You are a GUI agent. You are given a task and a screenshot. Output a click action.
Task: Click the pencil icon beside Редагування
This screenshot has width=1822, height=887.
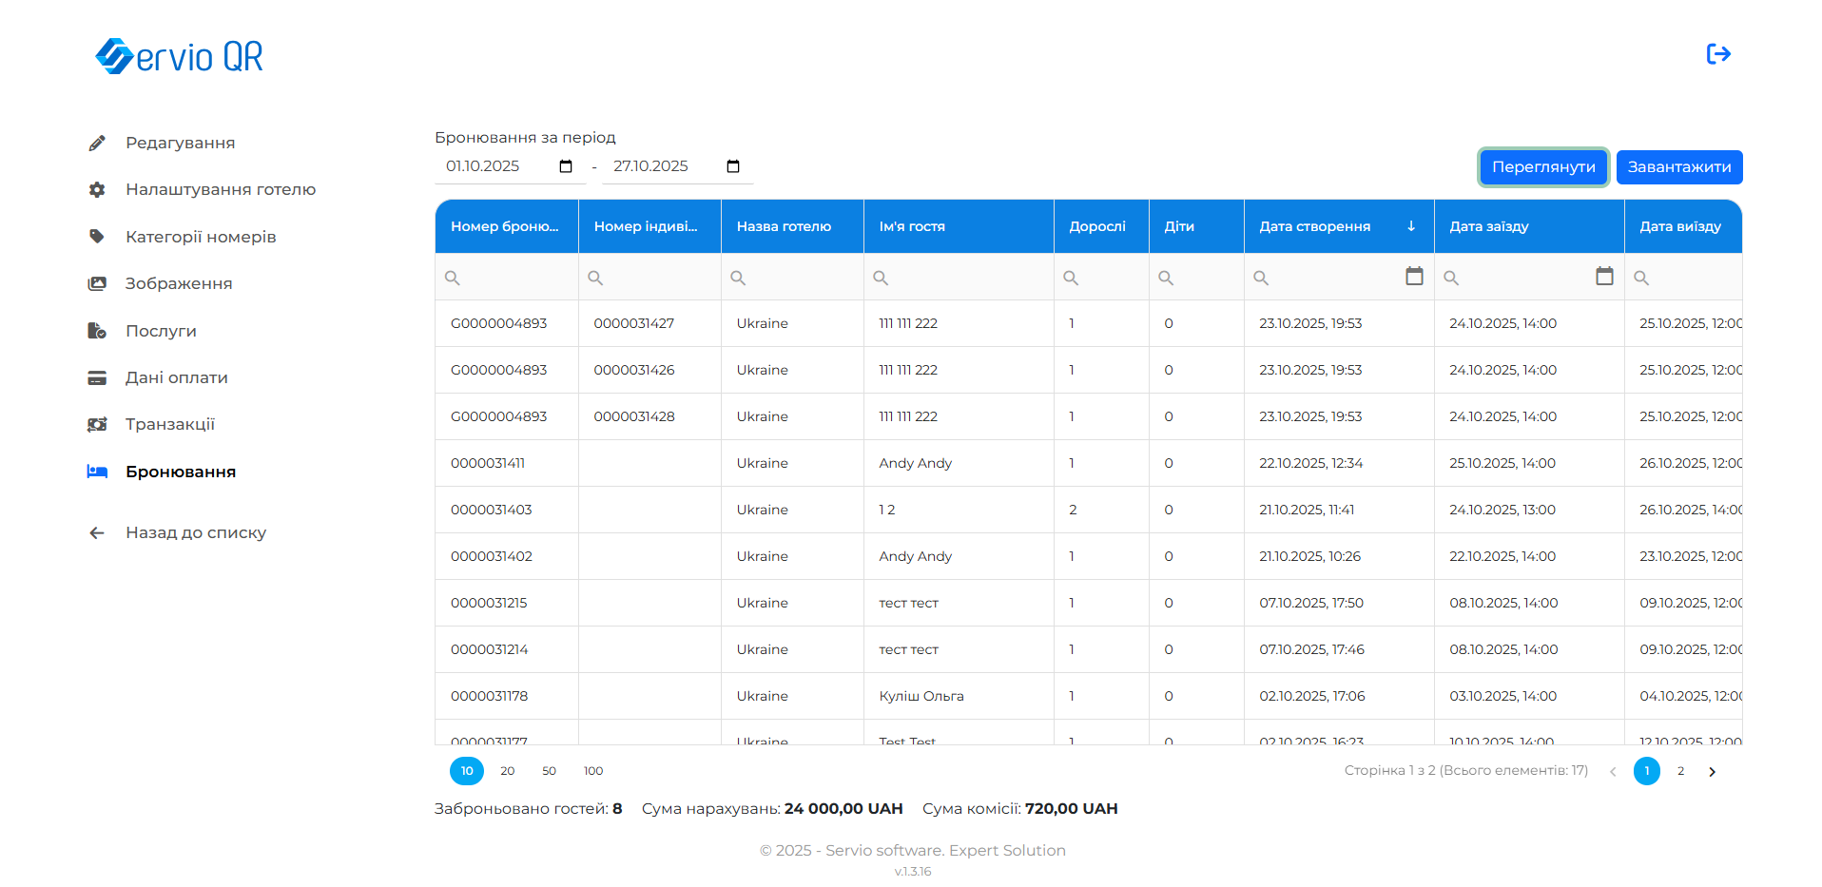coord(97,143)
